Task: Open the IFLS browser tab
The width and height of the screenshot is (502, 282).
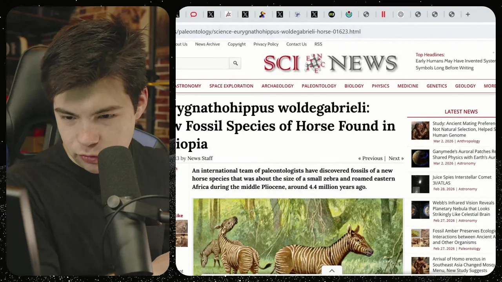Action: pos(331,14)
